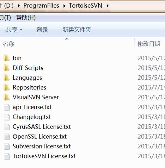The image size is (165, 168).
Task: Open the Languages folder icon
Action: coord(7,78)
